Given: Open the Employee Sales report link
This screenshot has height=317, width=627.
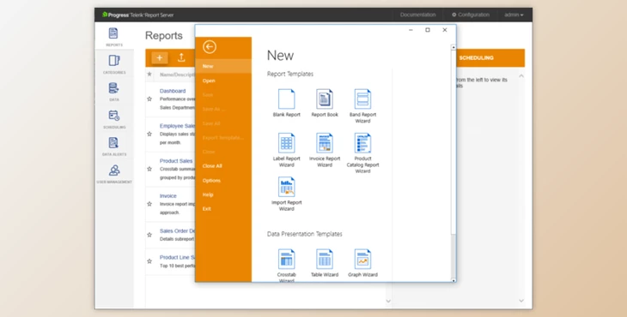Looking at the screenshot, I should coord(177,126).
